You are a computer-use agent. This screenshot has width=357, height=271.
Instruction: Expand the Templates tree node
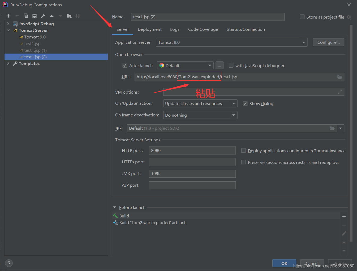[8, 63]
